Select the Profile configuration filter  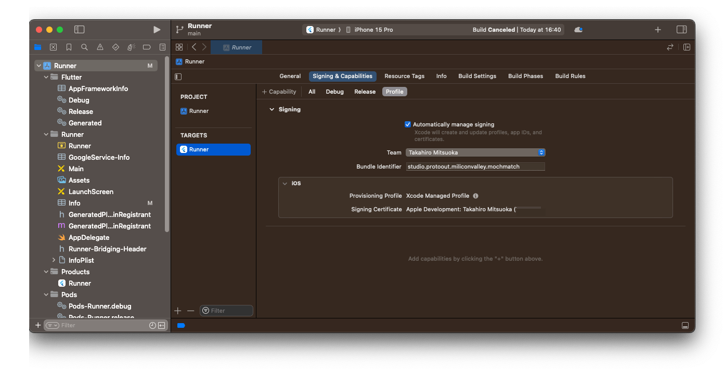coord(394,92)
